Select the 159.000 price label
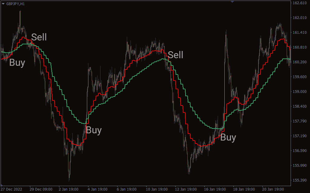Viewport: 310px width, 193px height. 299,92
